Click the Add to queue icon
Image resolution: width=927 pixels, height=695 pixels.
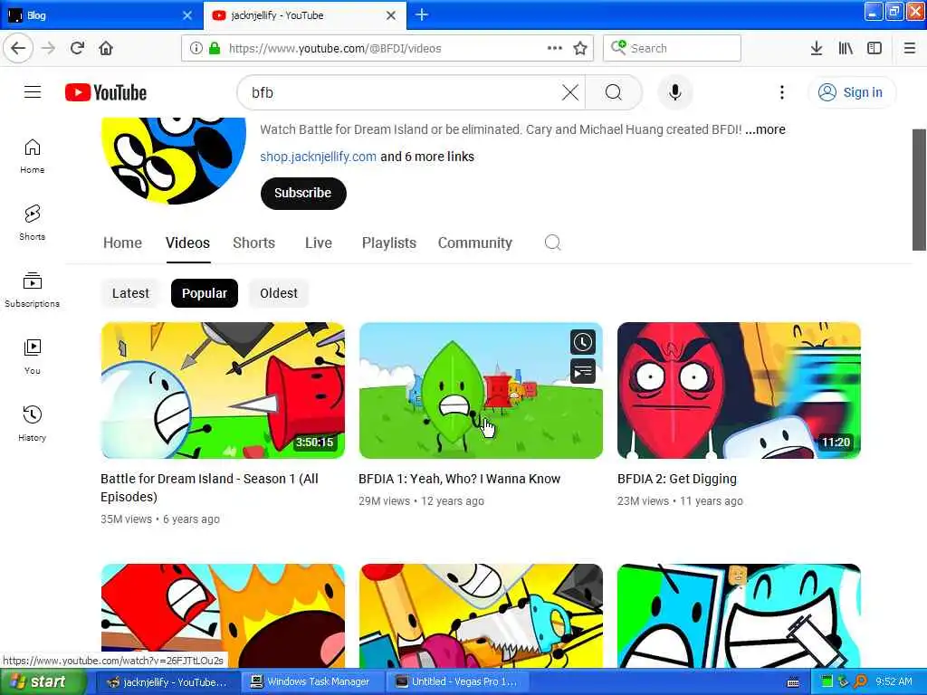point(582,372)
